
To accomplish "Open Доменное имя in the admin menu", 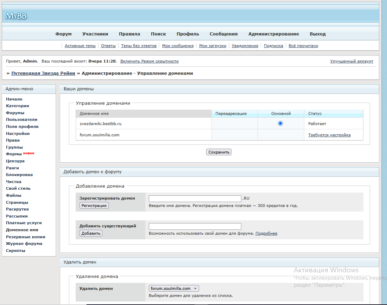I will (22, 230).
